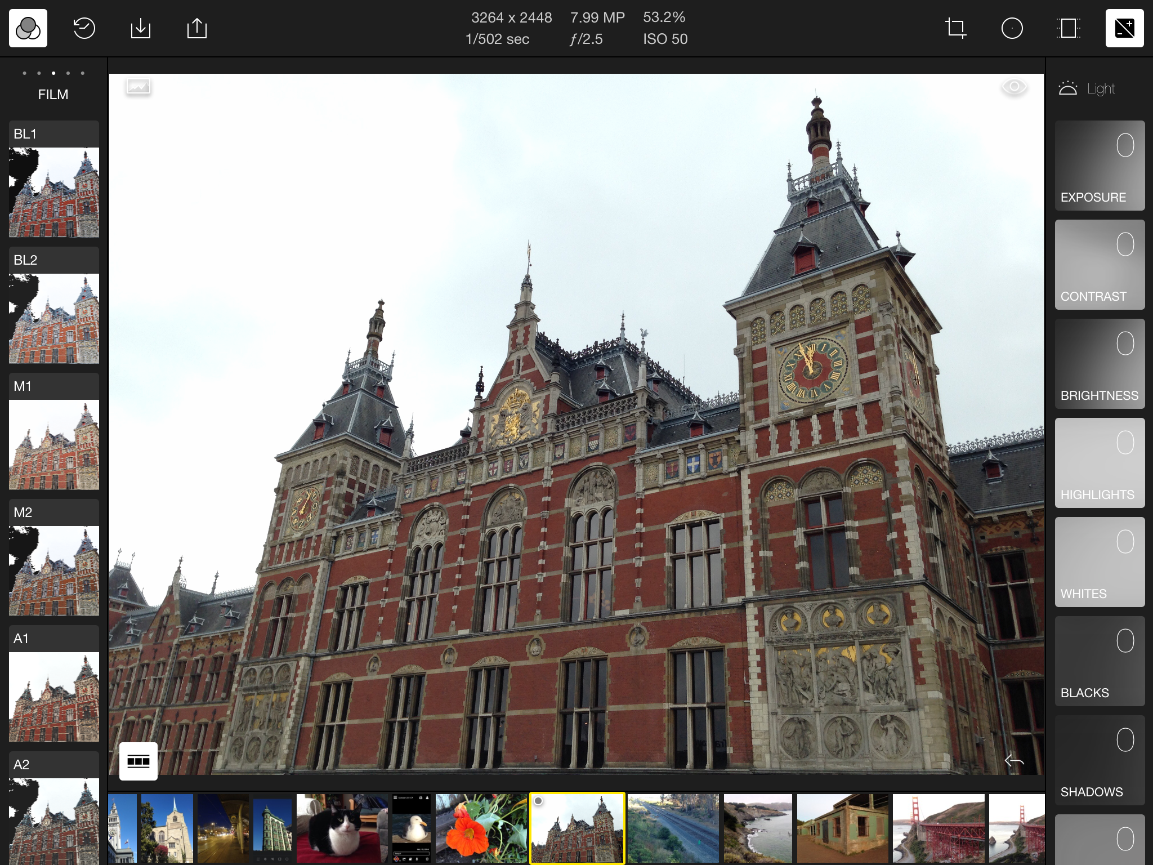Apply the A1 film preset
This screenshot has height=865, width=1153.
pyautogui.click(x=54, y=684)
